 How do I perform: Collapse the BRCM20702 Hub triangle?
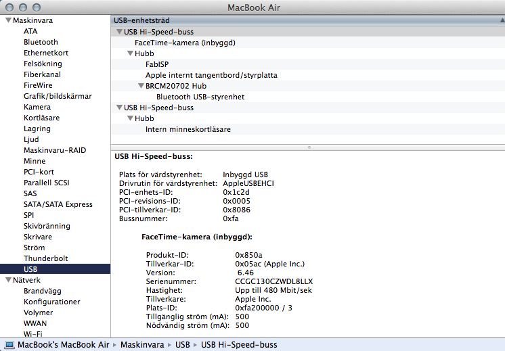[x=141, y=86]
